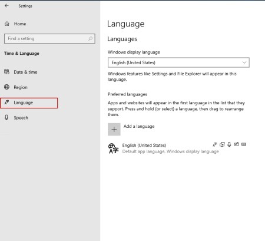Click the display language feature icon
Screen dimensions: 265x241
pyautogui.click(x=215, y=144)
